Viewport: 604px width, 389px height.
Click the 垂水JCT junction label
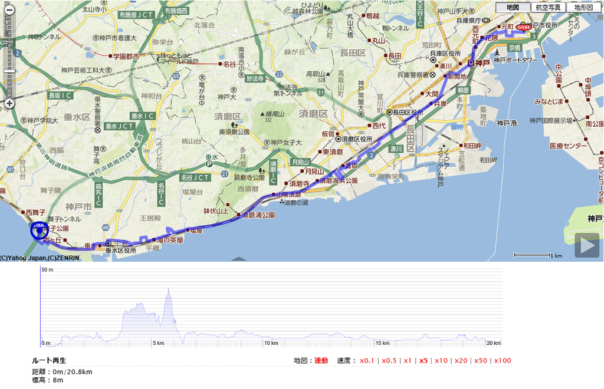(119, 126)
